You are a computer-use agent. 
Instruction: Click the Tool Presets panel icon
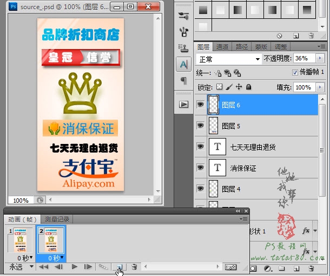coord(184,16)
